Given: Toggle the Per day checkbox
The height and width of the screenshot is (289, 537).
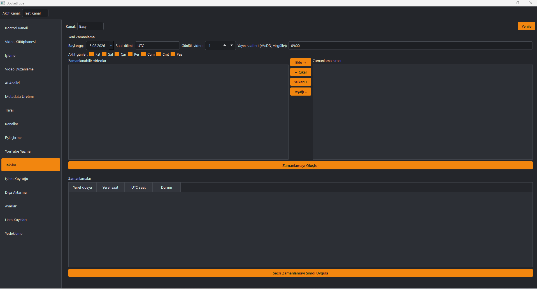Looking at the screenshot, I should click(x=130, y=54).
